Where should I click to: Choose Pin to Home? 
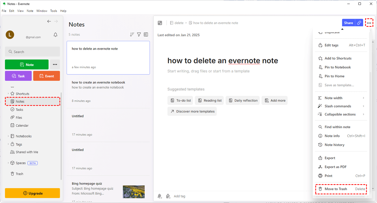tap(341, 76)
